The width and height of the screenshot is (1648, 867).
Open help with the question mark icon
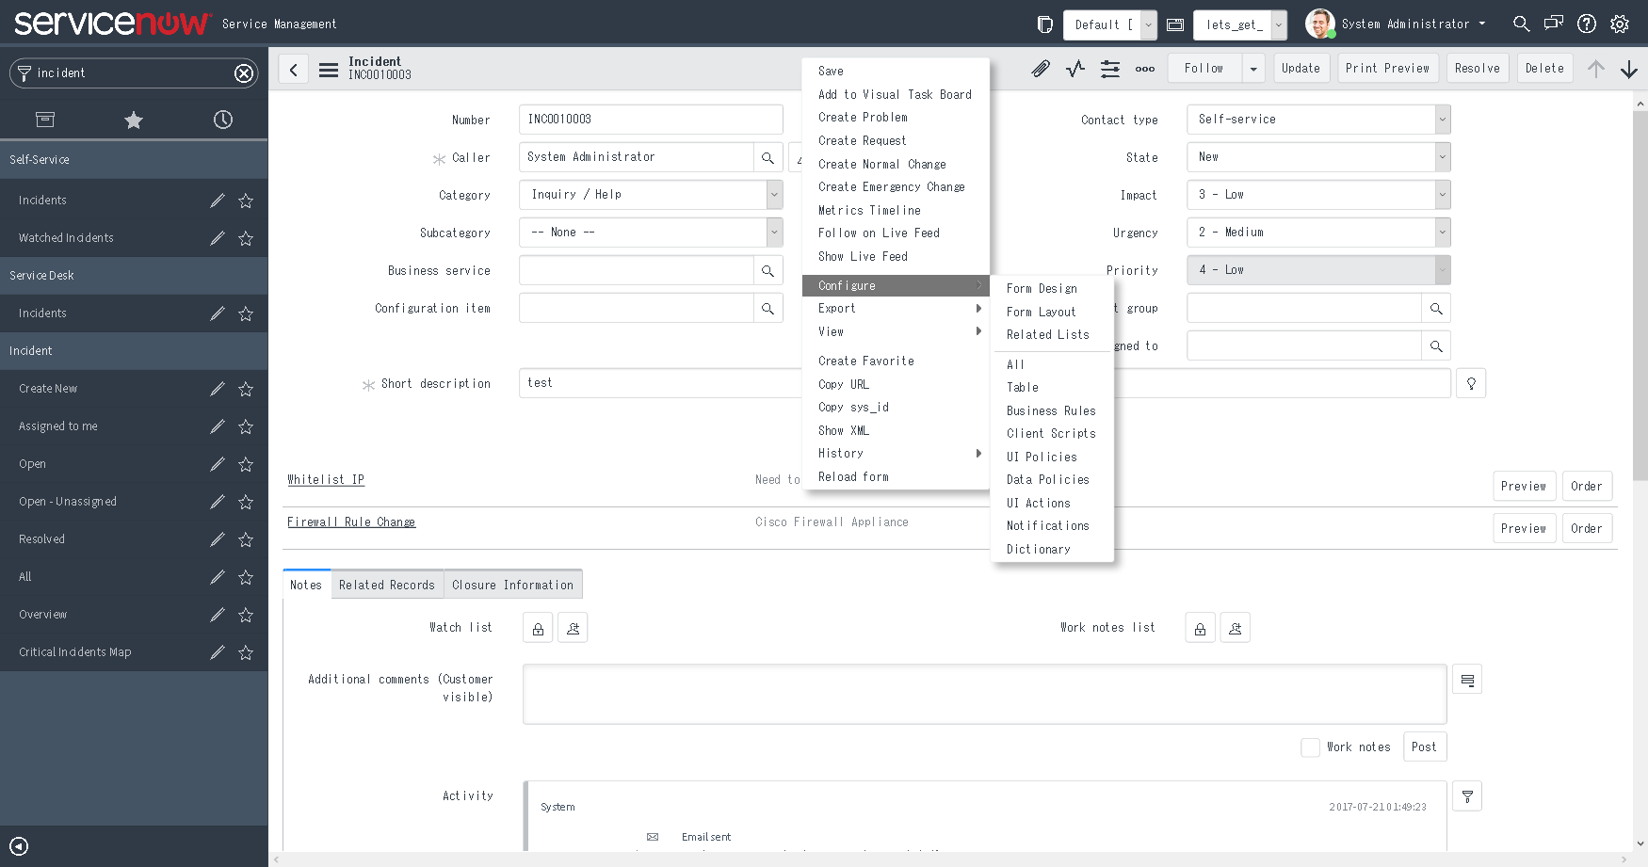[1587, 24]
